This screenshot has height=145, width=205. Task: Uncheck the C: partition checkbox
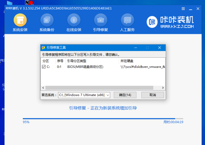pyautogui.click(x=44, y=67)
